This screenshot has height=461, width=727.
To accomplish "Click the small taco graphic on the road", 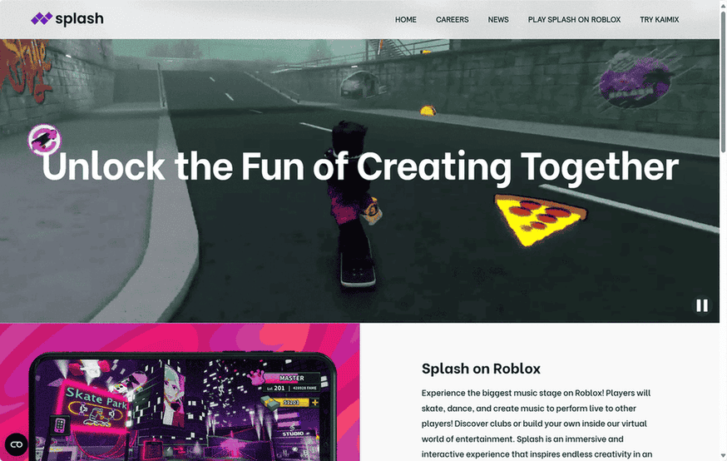I will click(x=428, y=111).
